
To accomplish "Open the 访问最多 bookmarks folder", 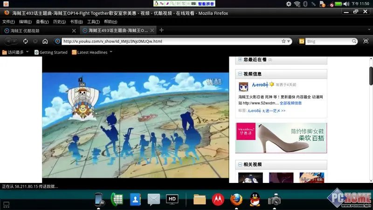I will click(x=15, y=52).
